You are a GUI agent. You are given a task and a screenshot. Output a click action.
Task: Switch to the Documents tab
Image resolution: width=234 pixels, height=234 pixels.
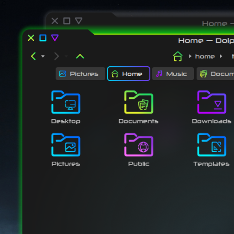[x=215, y=74]
